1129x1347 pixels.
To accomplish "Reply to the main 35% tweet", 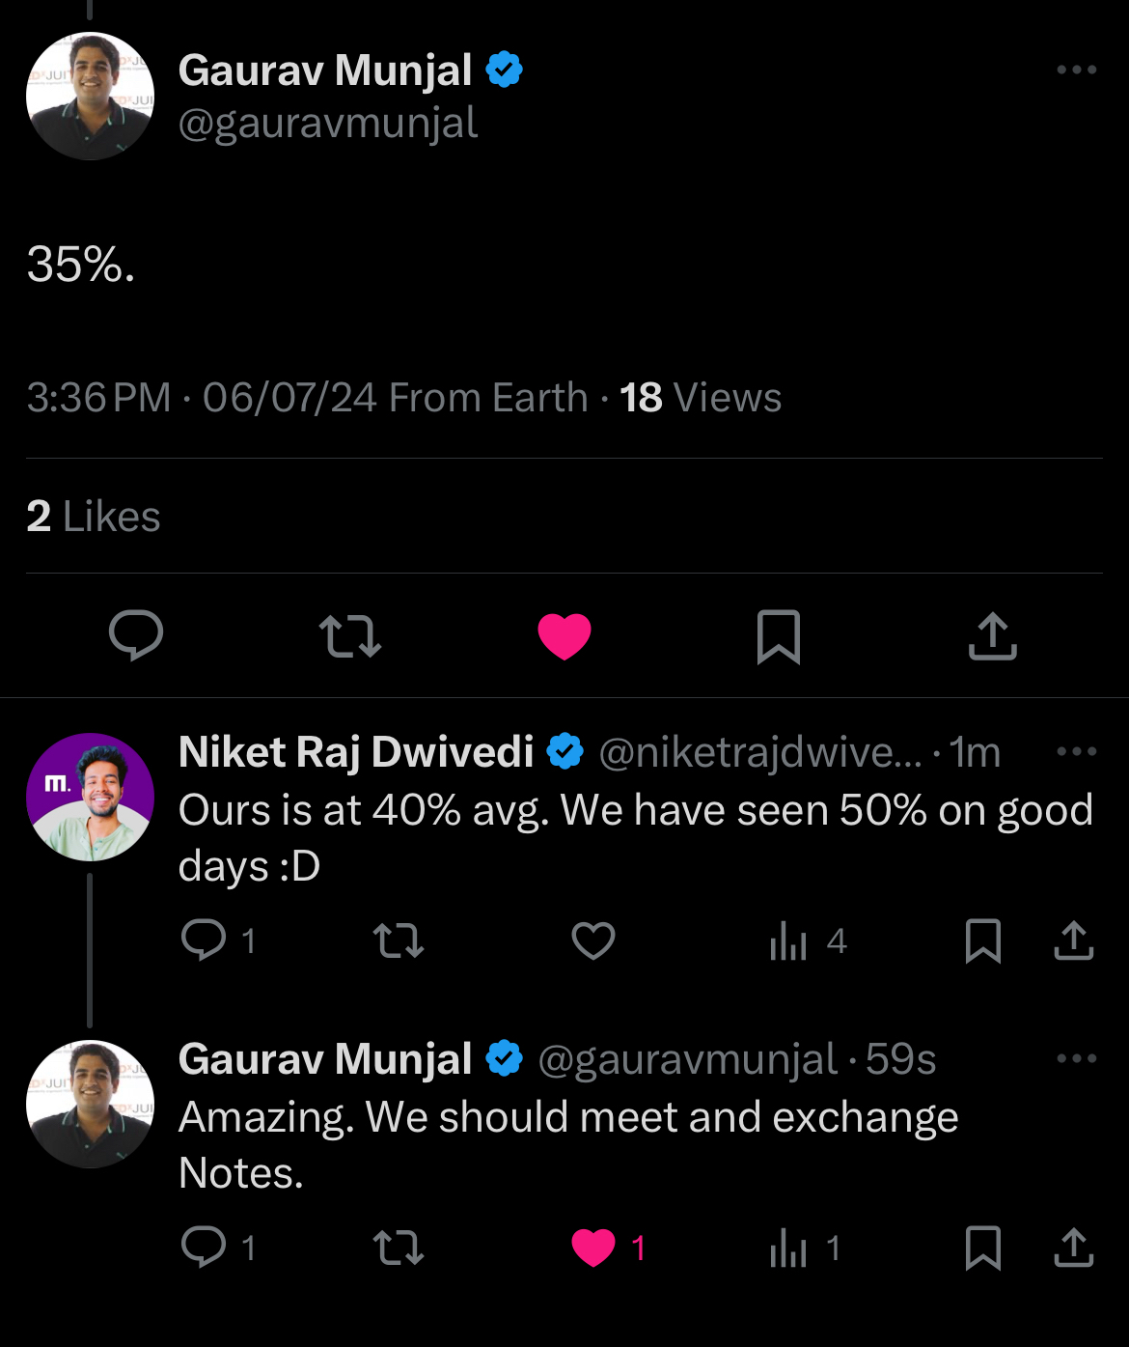I will tap(136, 635).
